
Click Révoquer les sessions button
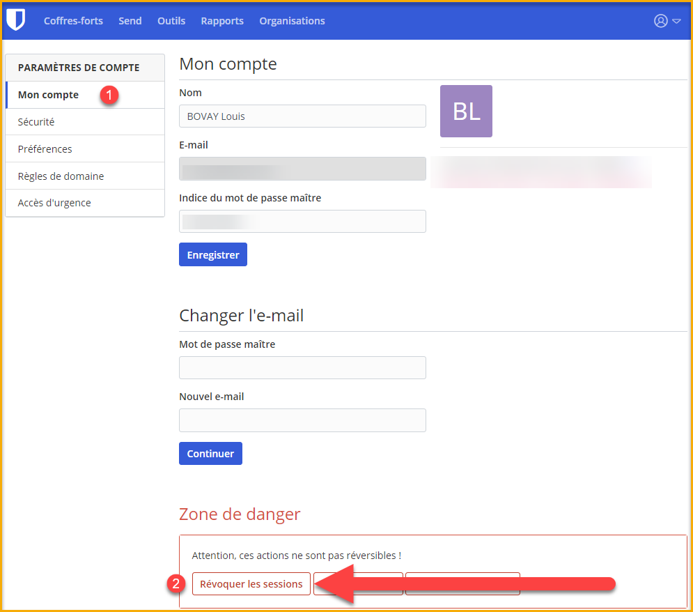[251, 584]
